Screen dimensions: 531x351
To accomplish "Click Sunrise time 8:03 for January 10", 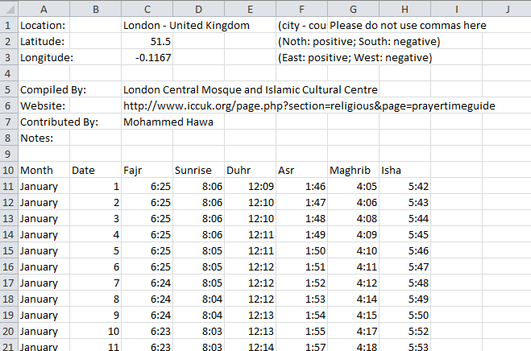I will [x=199, y=331].
